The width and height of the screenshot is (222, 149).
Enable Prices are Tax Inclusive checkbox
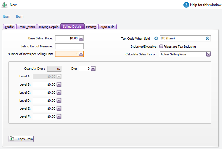(161, 46)
